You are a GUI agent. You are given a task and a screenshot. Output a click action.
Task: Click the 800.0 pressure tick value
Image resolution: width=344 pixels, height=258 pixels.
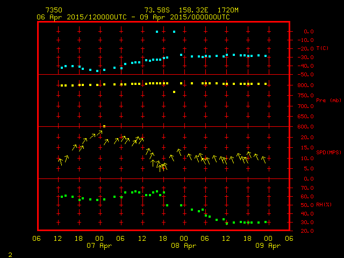[x=303, y=85]
